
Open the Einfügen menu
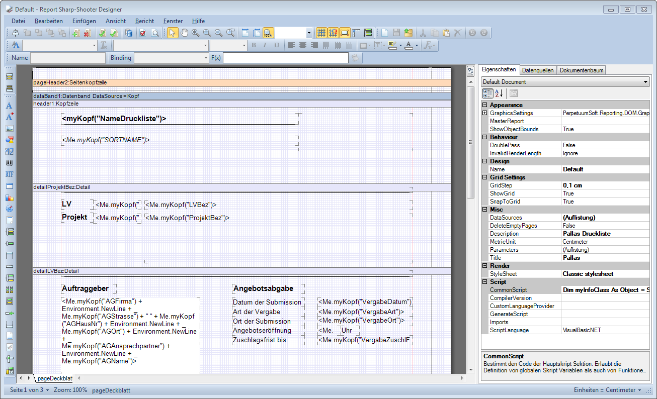84,21
